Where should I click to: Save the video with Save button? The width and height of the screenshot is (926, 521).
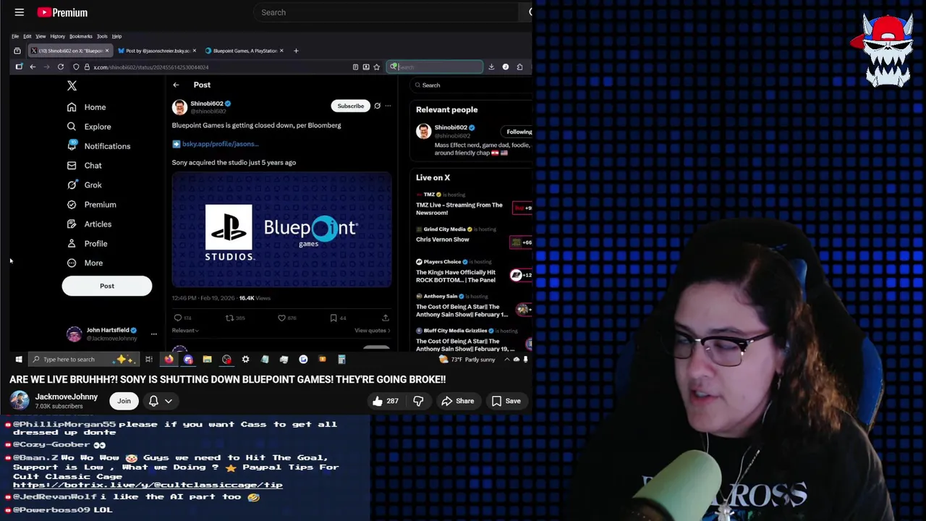[506, 401]
